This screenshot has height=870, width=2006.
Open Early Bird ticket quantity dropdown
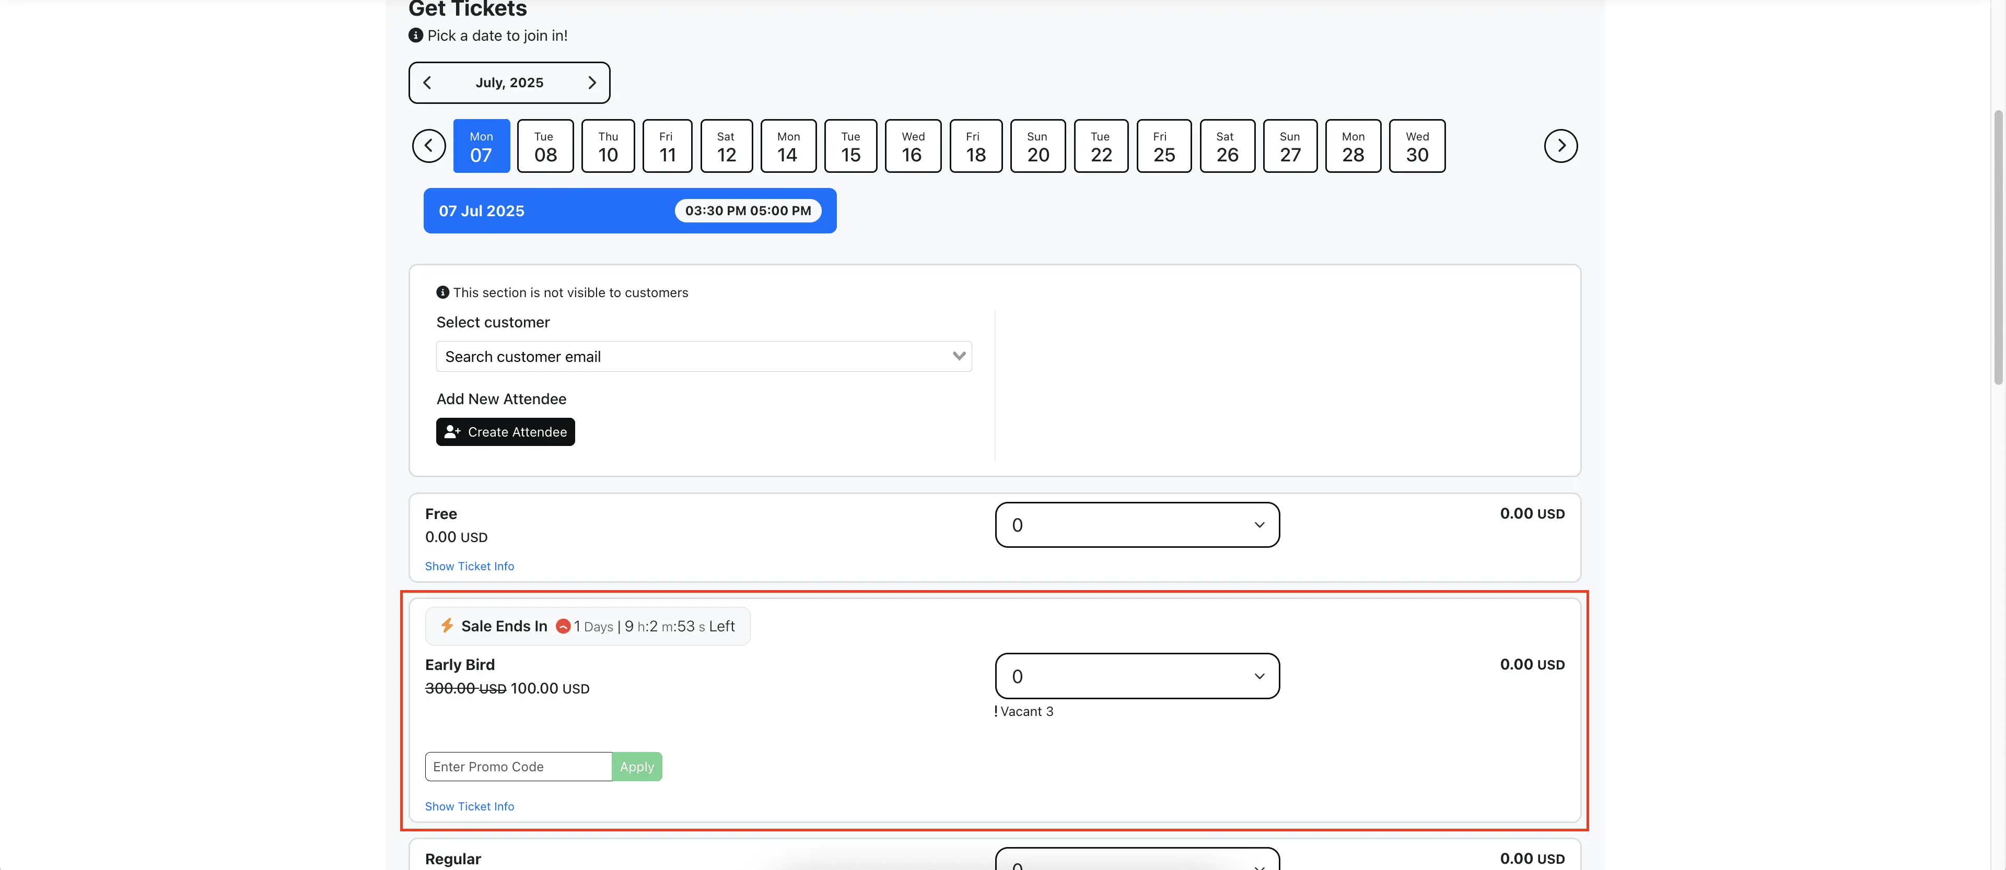[x=1136, y=676]
